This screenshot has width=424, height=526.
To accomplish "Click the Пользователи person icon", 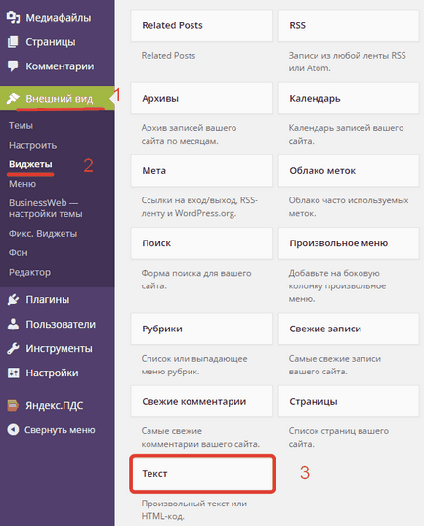I will [x=13, y=324].
